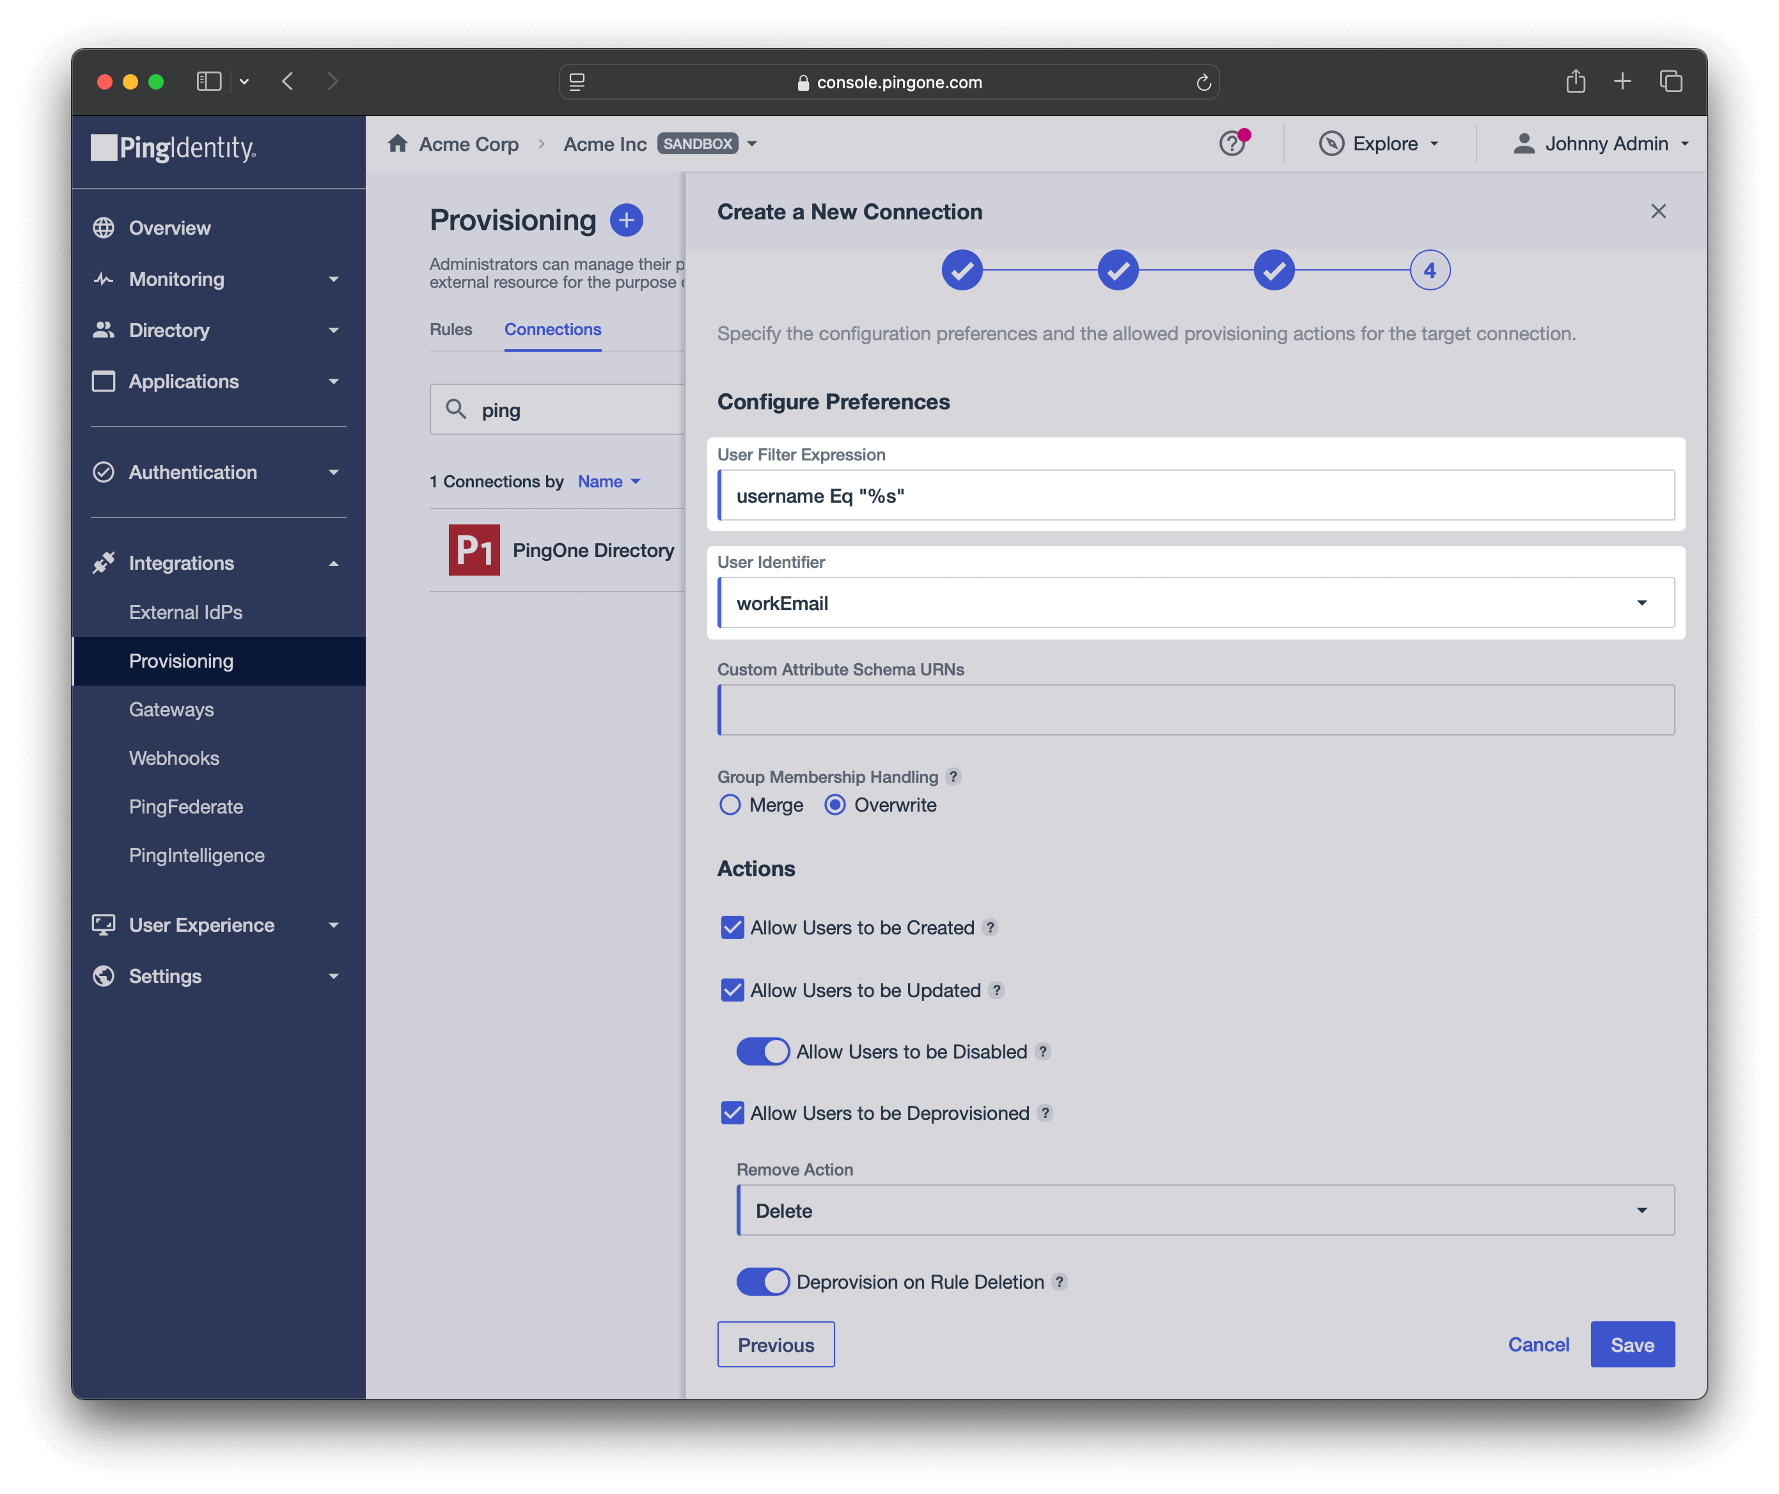Collapse the Integrations menu arrow

[x=334, y=563]
